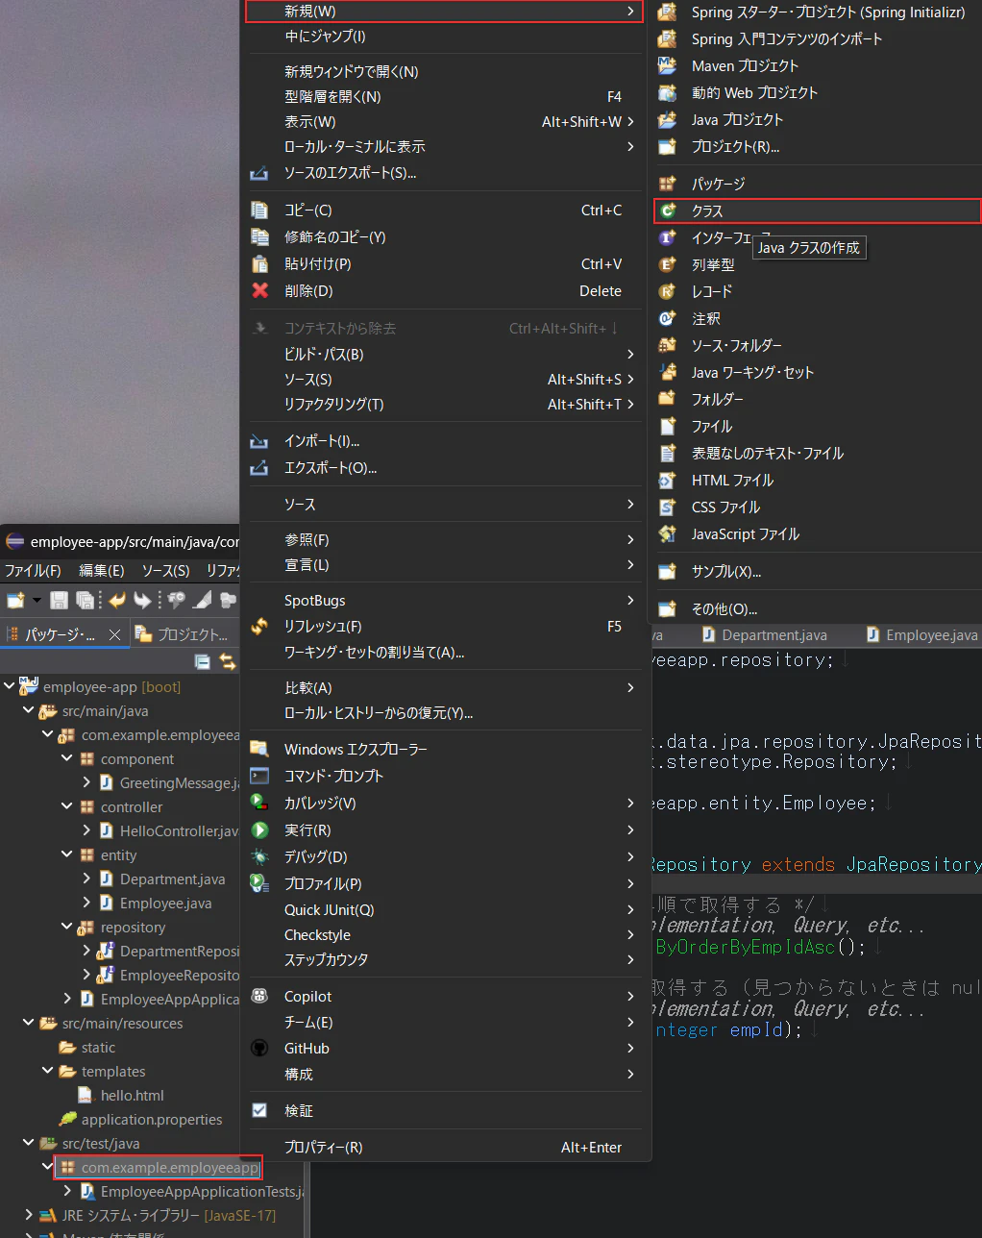
Task: Choose その他(O)... in the New submenu
Action: tap(817, 608)
